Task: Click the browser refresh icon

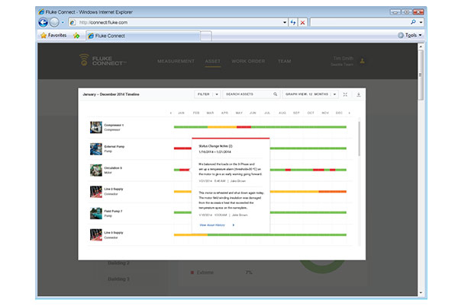Action: (293, 23)
